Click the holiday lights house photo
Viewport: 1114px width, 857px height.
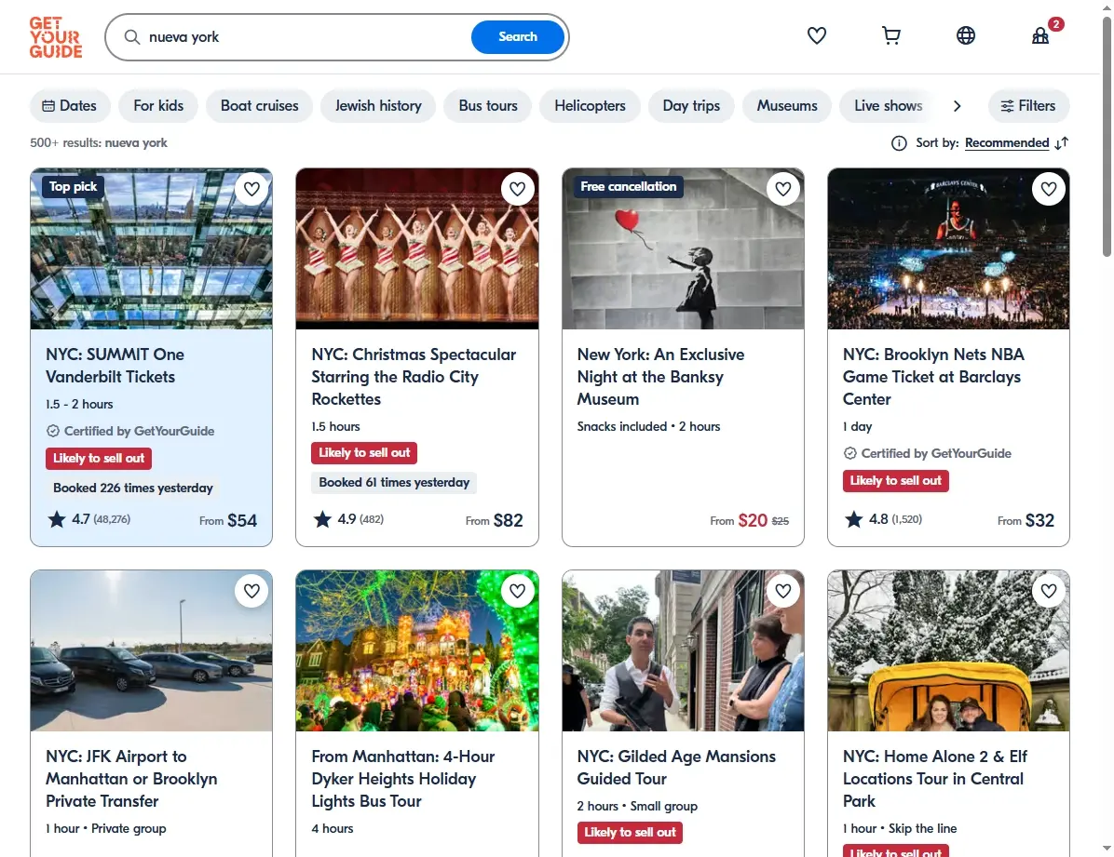(x=417, y=650)
